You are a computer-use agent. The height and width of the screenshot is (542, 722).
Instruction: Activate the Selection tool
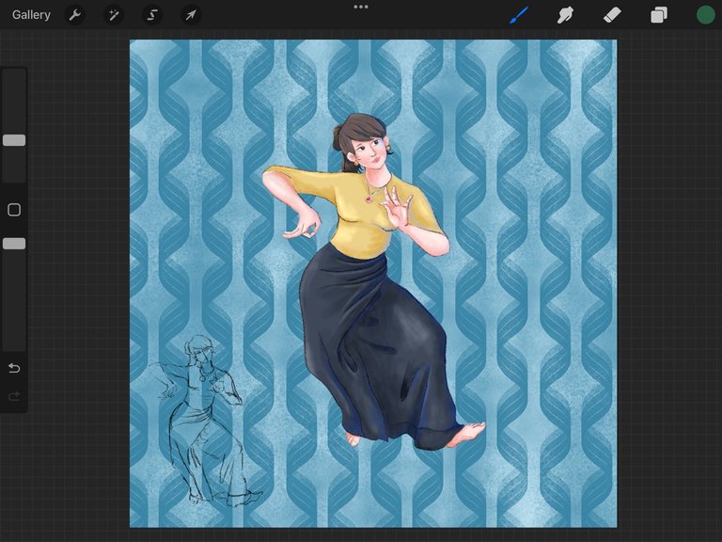(152, 15)
